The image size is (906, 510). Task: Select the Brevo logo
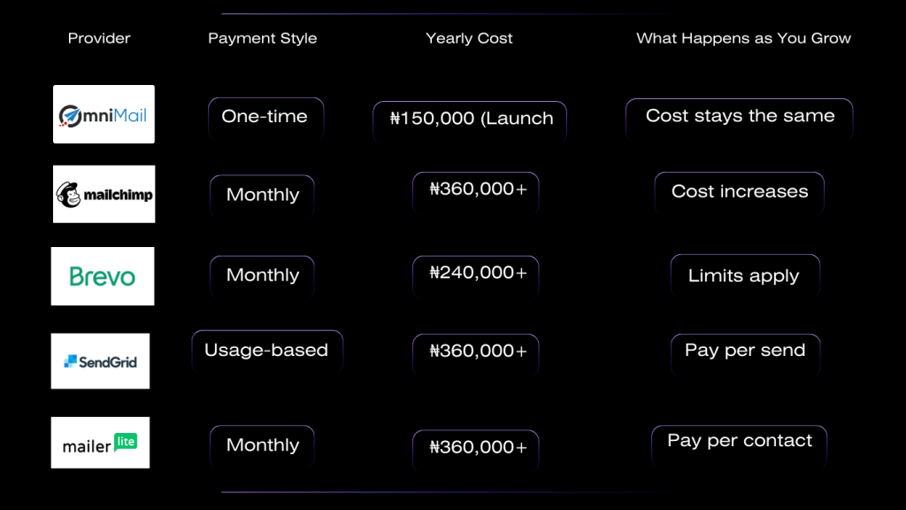pos(103,276)
